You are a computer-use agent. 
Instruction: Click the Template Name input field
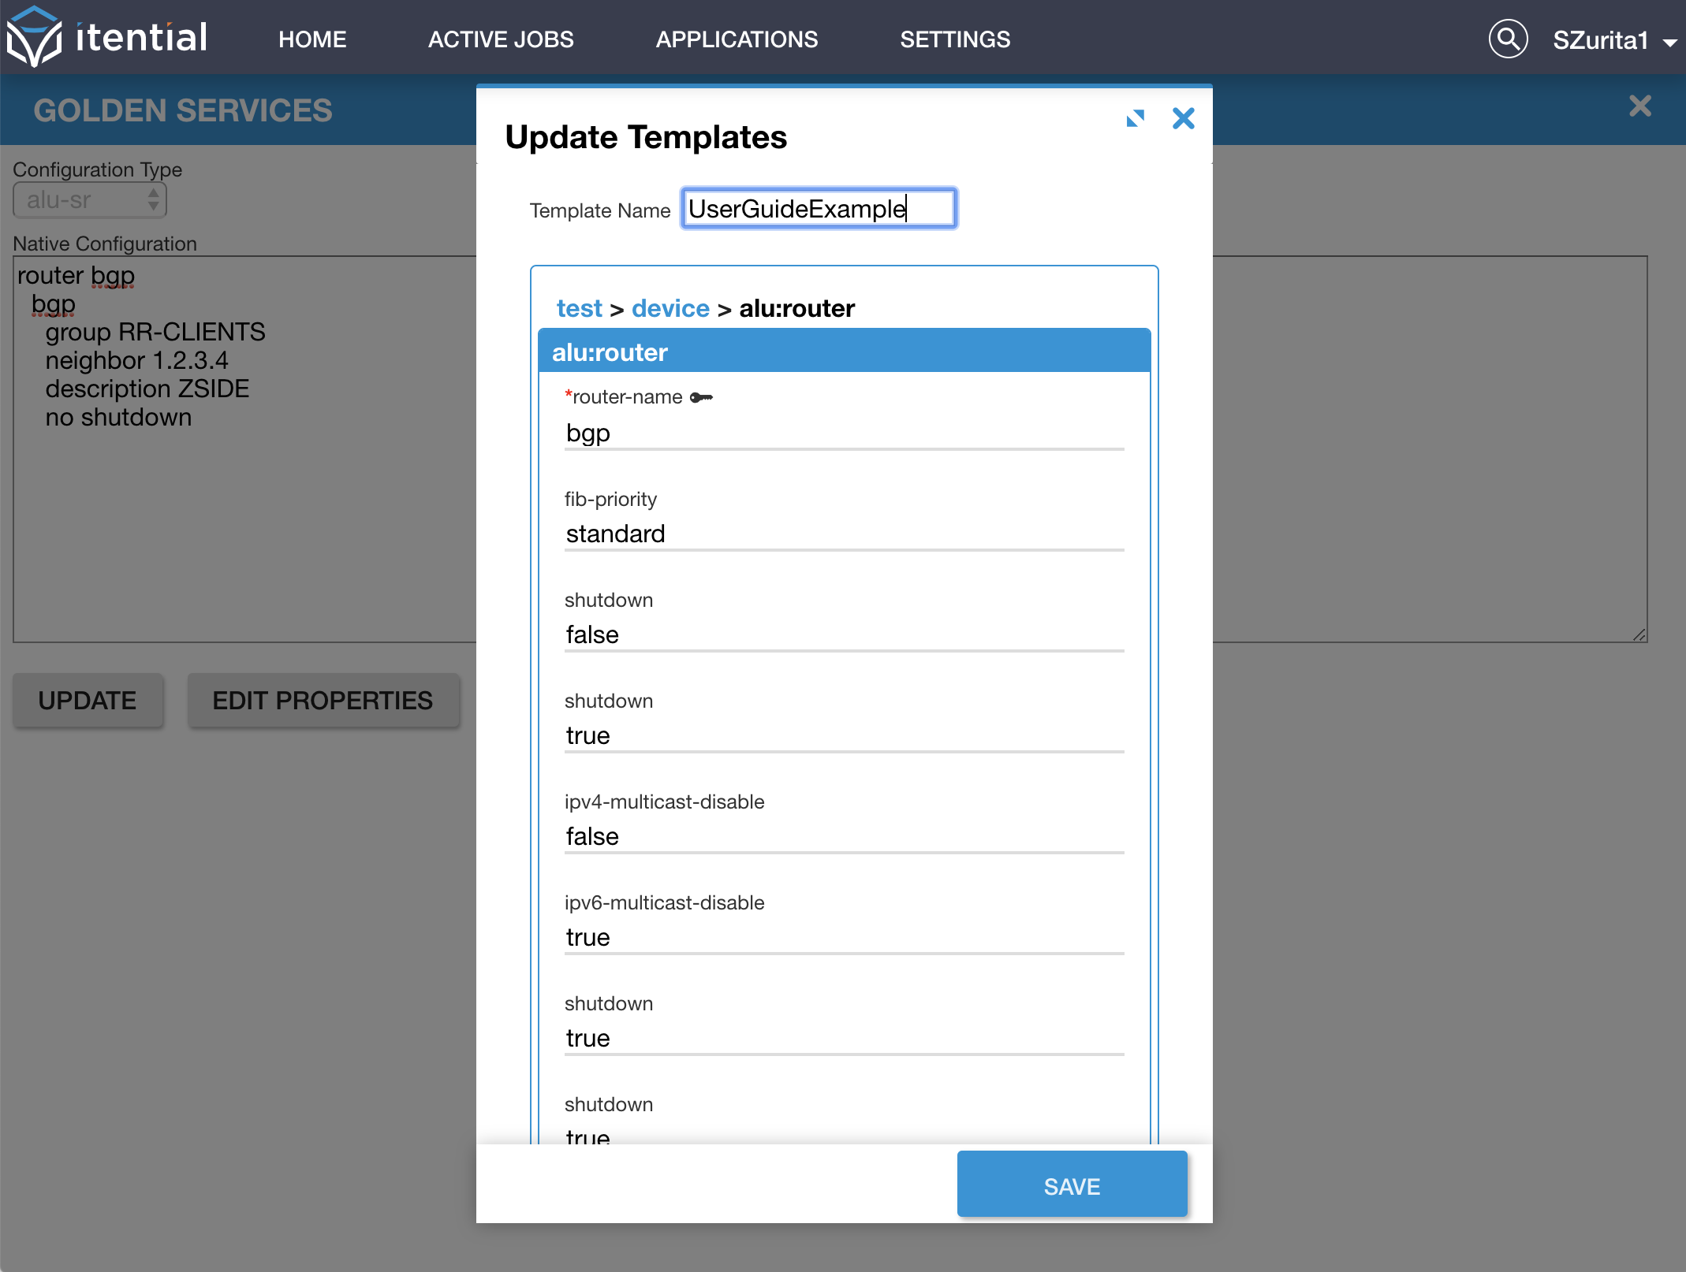[819, 209]
